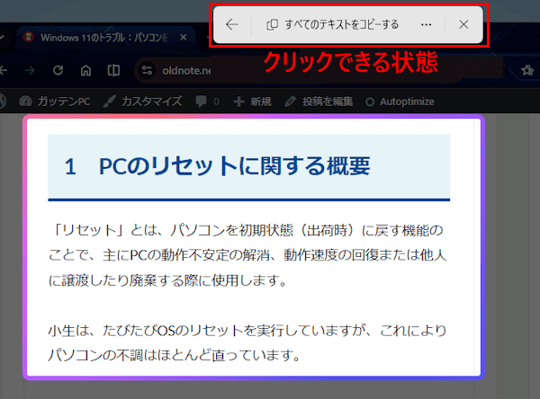Click the oldnote address bar URL
This screenshot has height=399, width=540.
pyautogui.click(x=186, y=70)
